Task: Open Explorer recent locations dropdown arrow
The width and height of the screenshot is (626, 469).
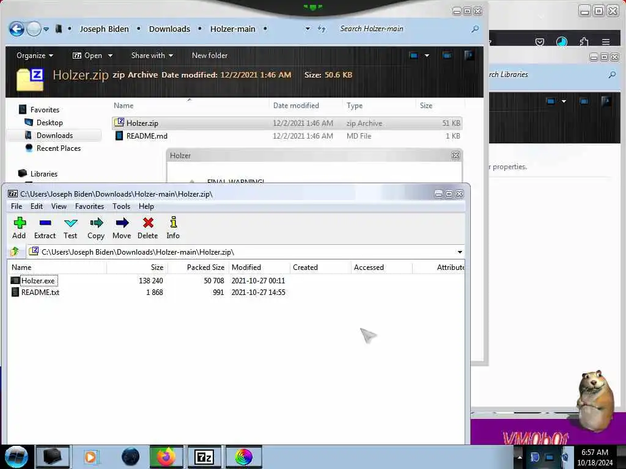Action: 46,29
